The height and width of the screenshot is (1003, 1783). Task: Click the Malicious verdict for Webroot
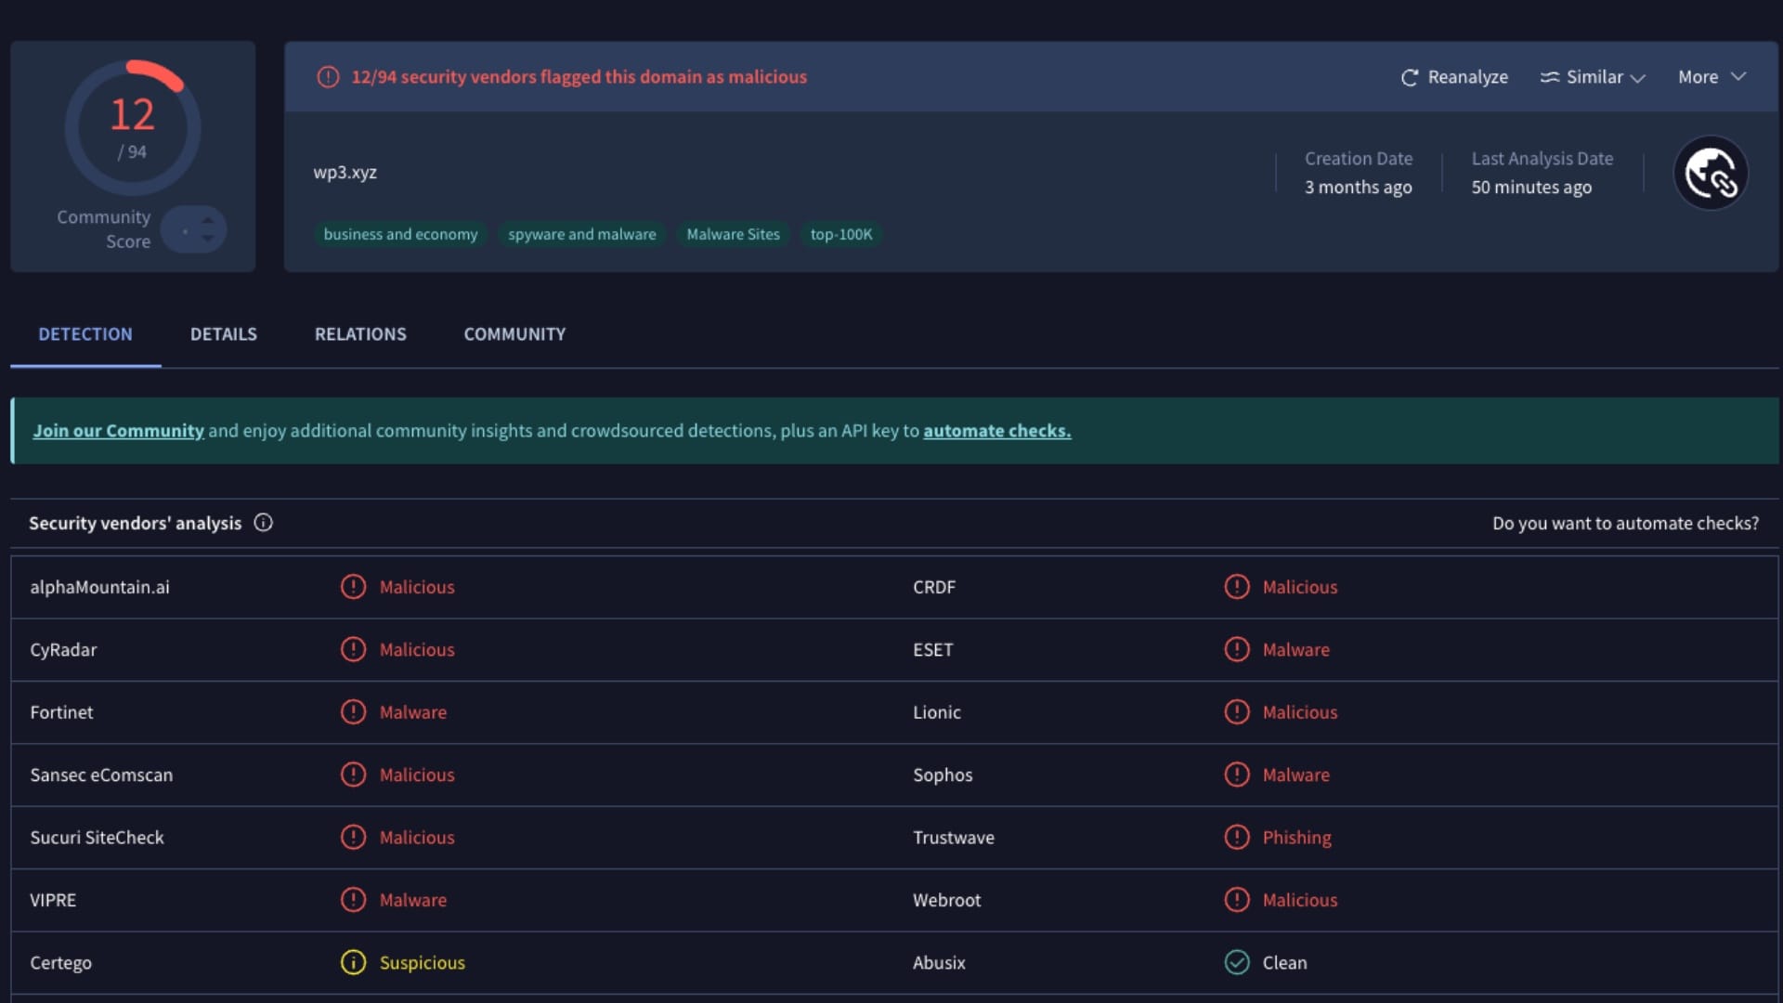1299,900
